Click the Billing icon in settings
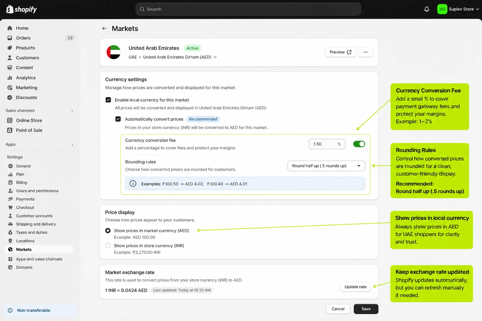The width and height of the screenshot is (482, 321). (x=10, y=182)
